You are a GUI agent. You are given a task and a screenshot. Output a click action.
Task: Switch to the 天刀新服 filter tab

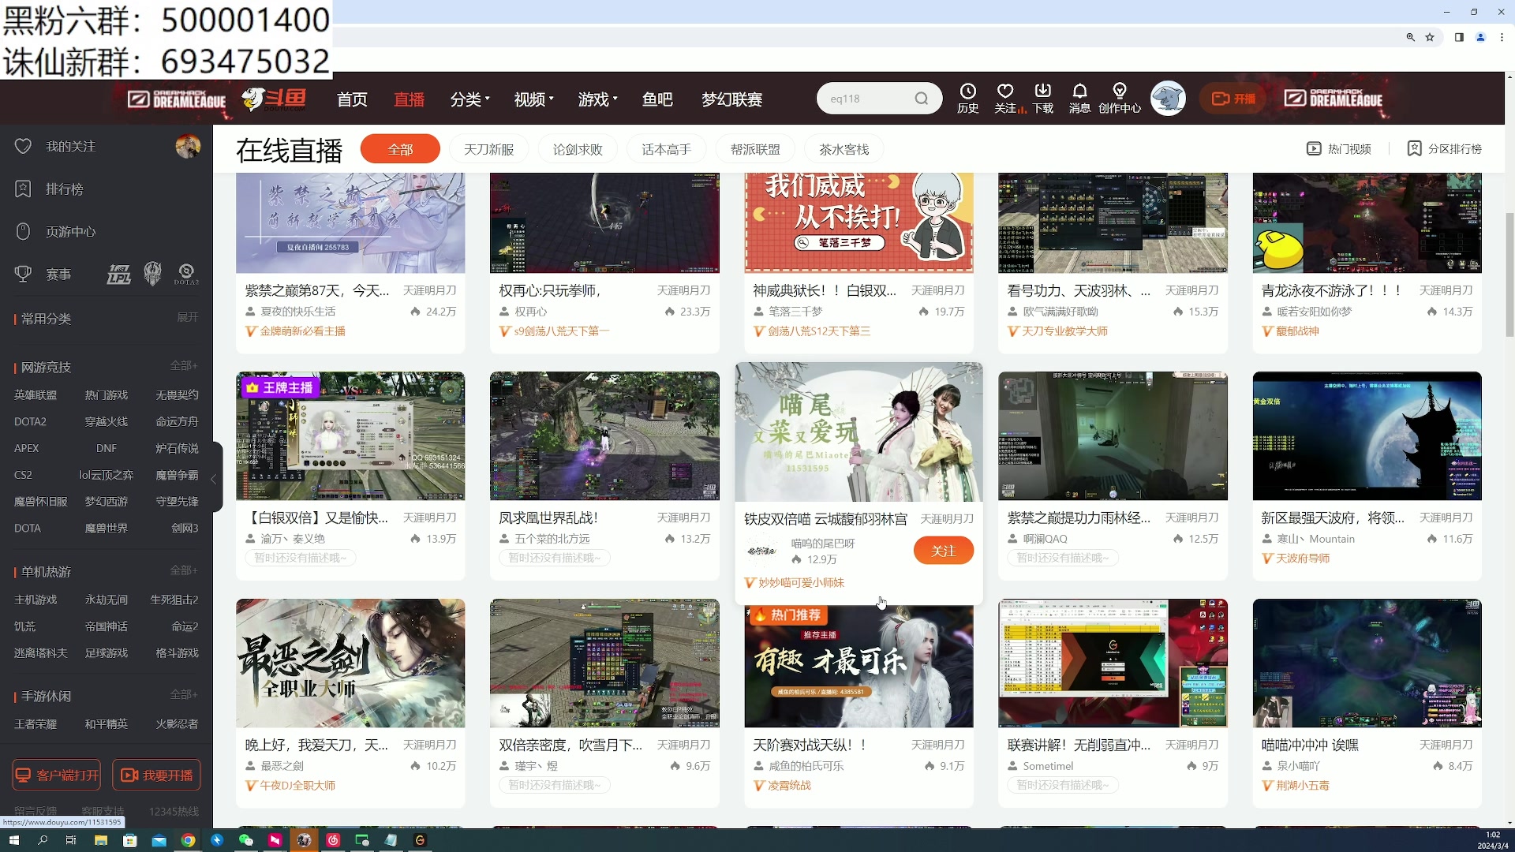(488, 148)
